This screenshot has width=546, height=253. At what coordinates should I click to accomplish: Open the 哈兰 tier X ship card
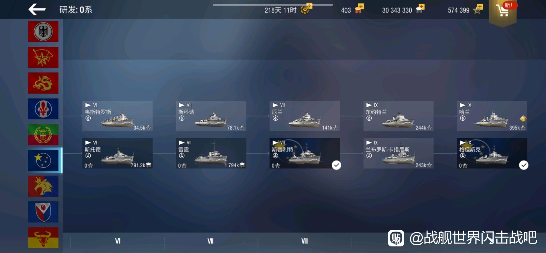tap(492, 116)
